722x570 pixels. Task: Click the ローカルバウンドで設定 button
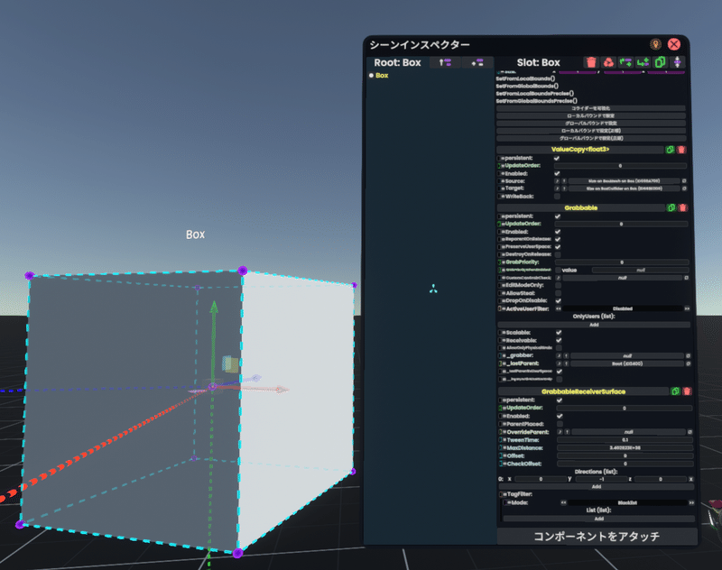tap(591, 116)
